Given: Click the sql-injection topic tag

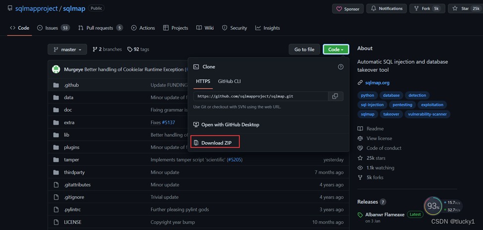Looking at the screenshot, I should [x=372, y=105].
